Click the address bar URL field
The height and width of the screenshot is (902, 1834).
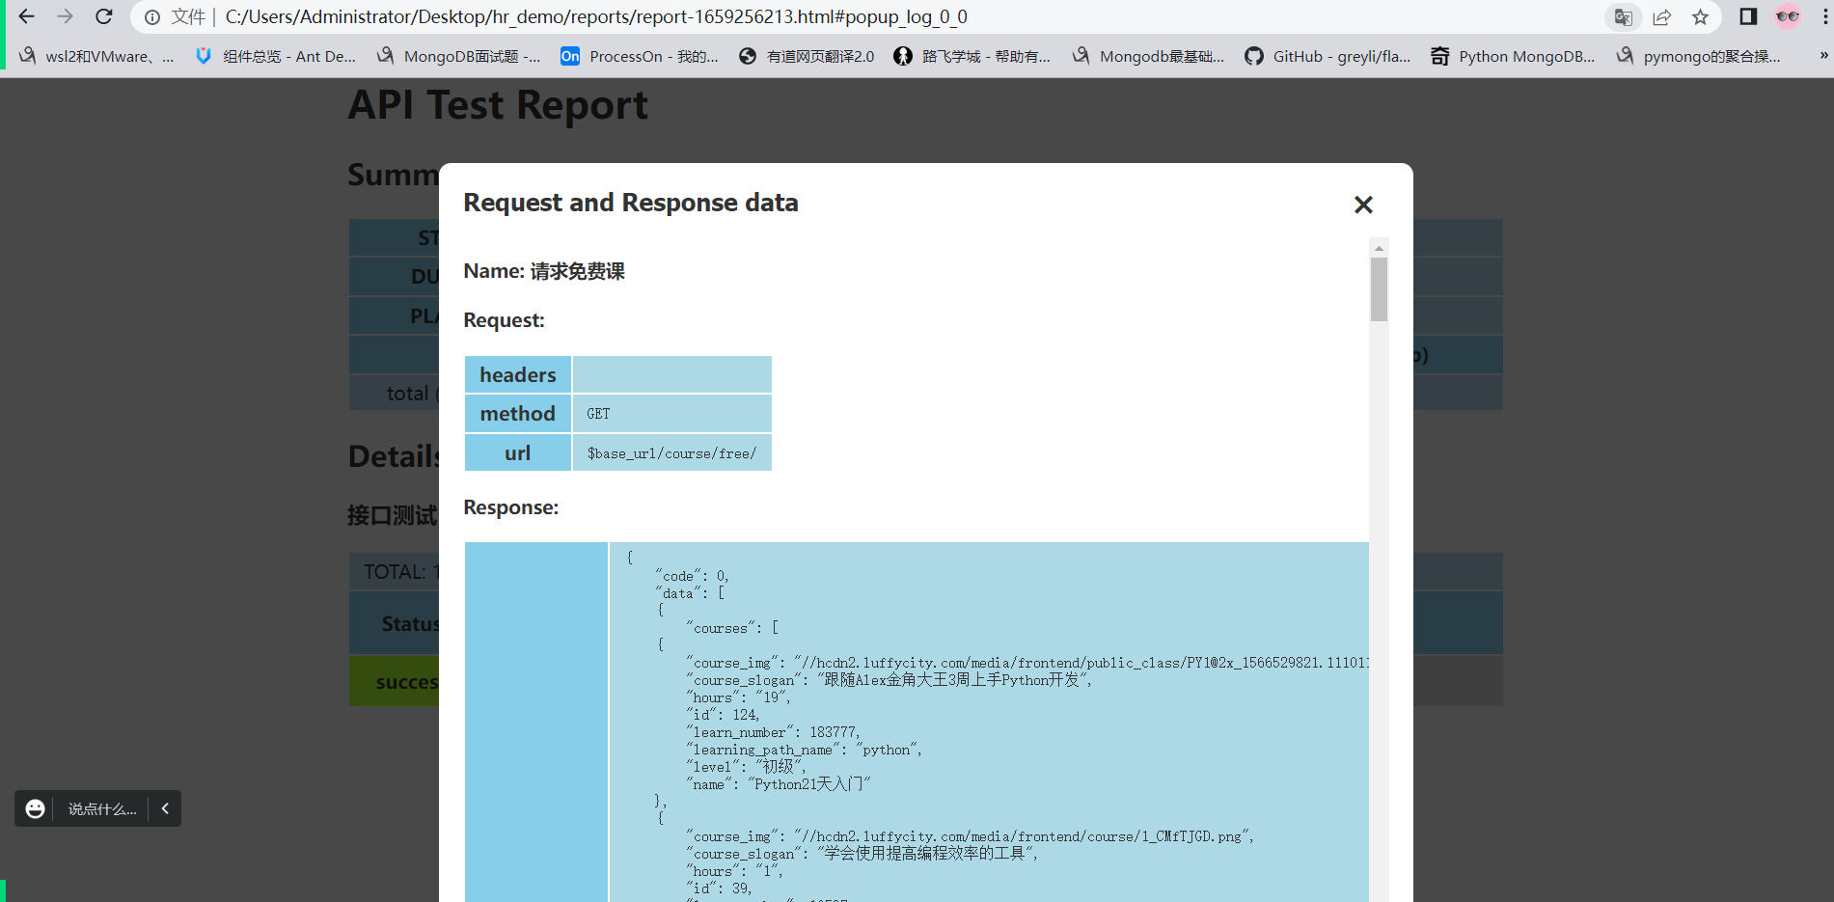tap(596, 17)
